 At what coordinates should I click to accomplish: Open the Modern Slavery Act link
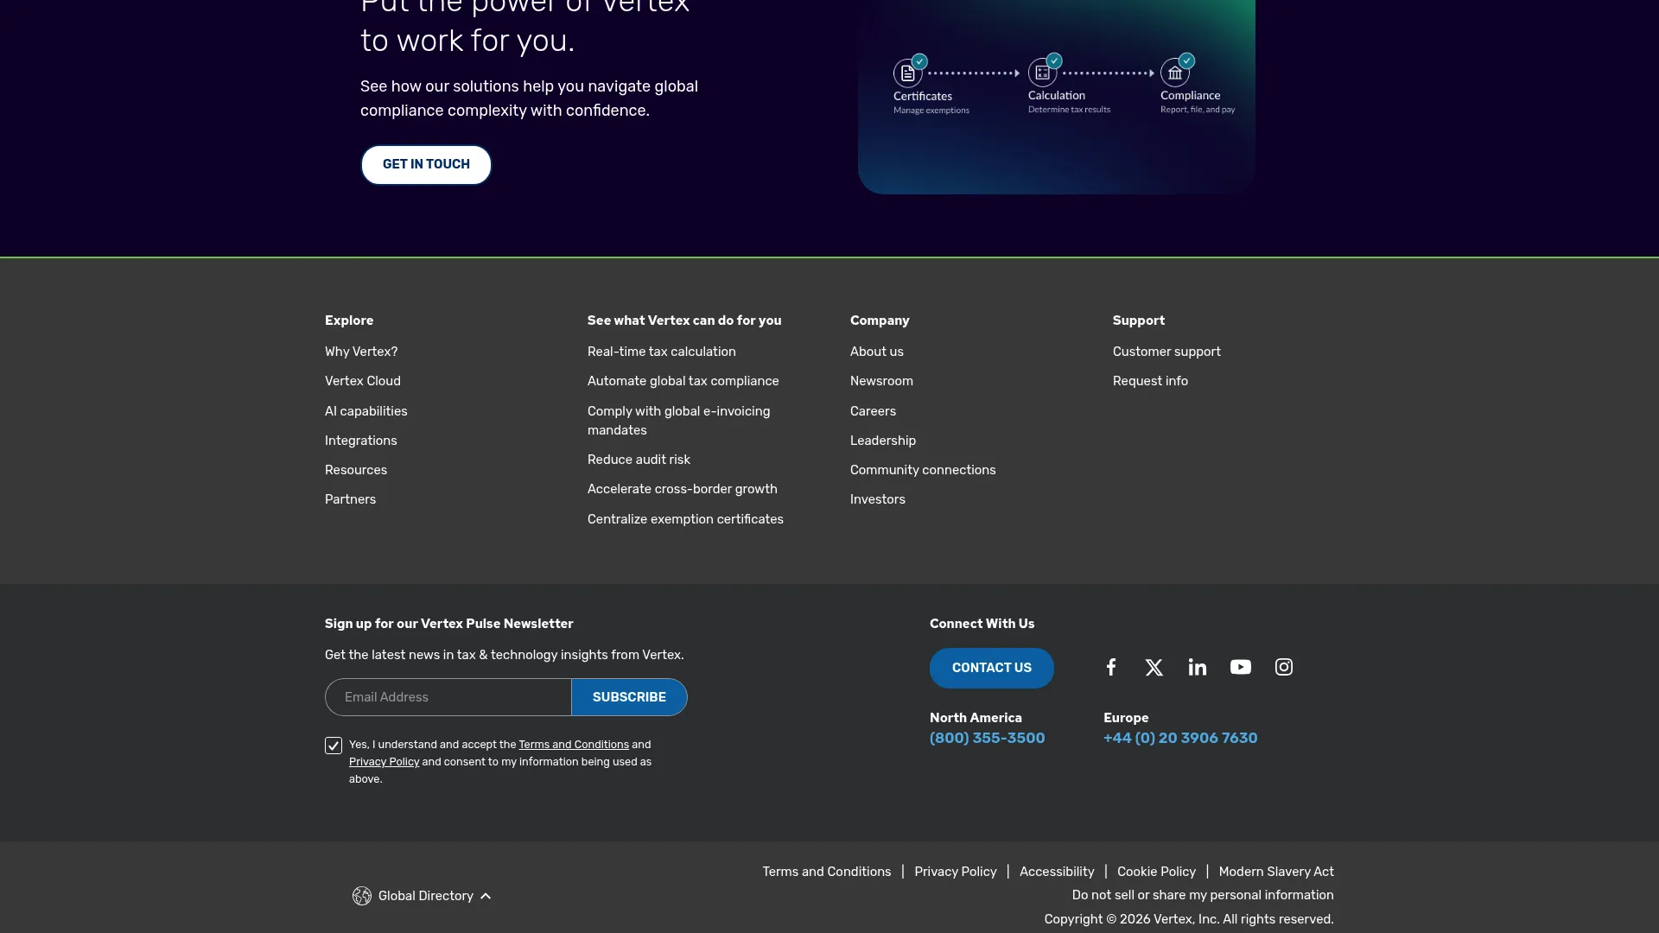(1276, 872)
